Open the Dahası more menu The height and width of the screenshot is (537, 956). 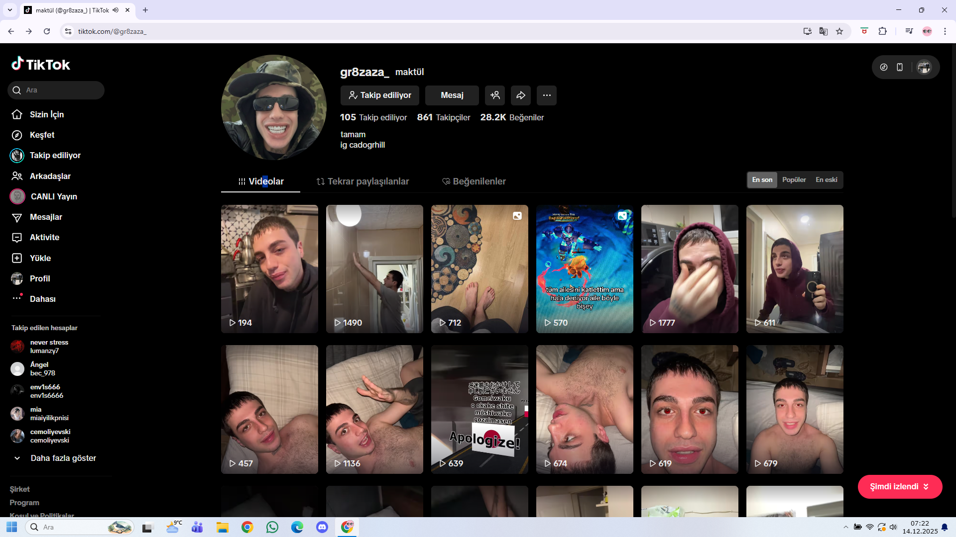pyautogui.click(x=42, y=299)
